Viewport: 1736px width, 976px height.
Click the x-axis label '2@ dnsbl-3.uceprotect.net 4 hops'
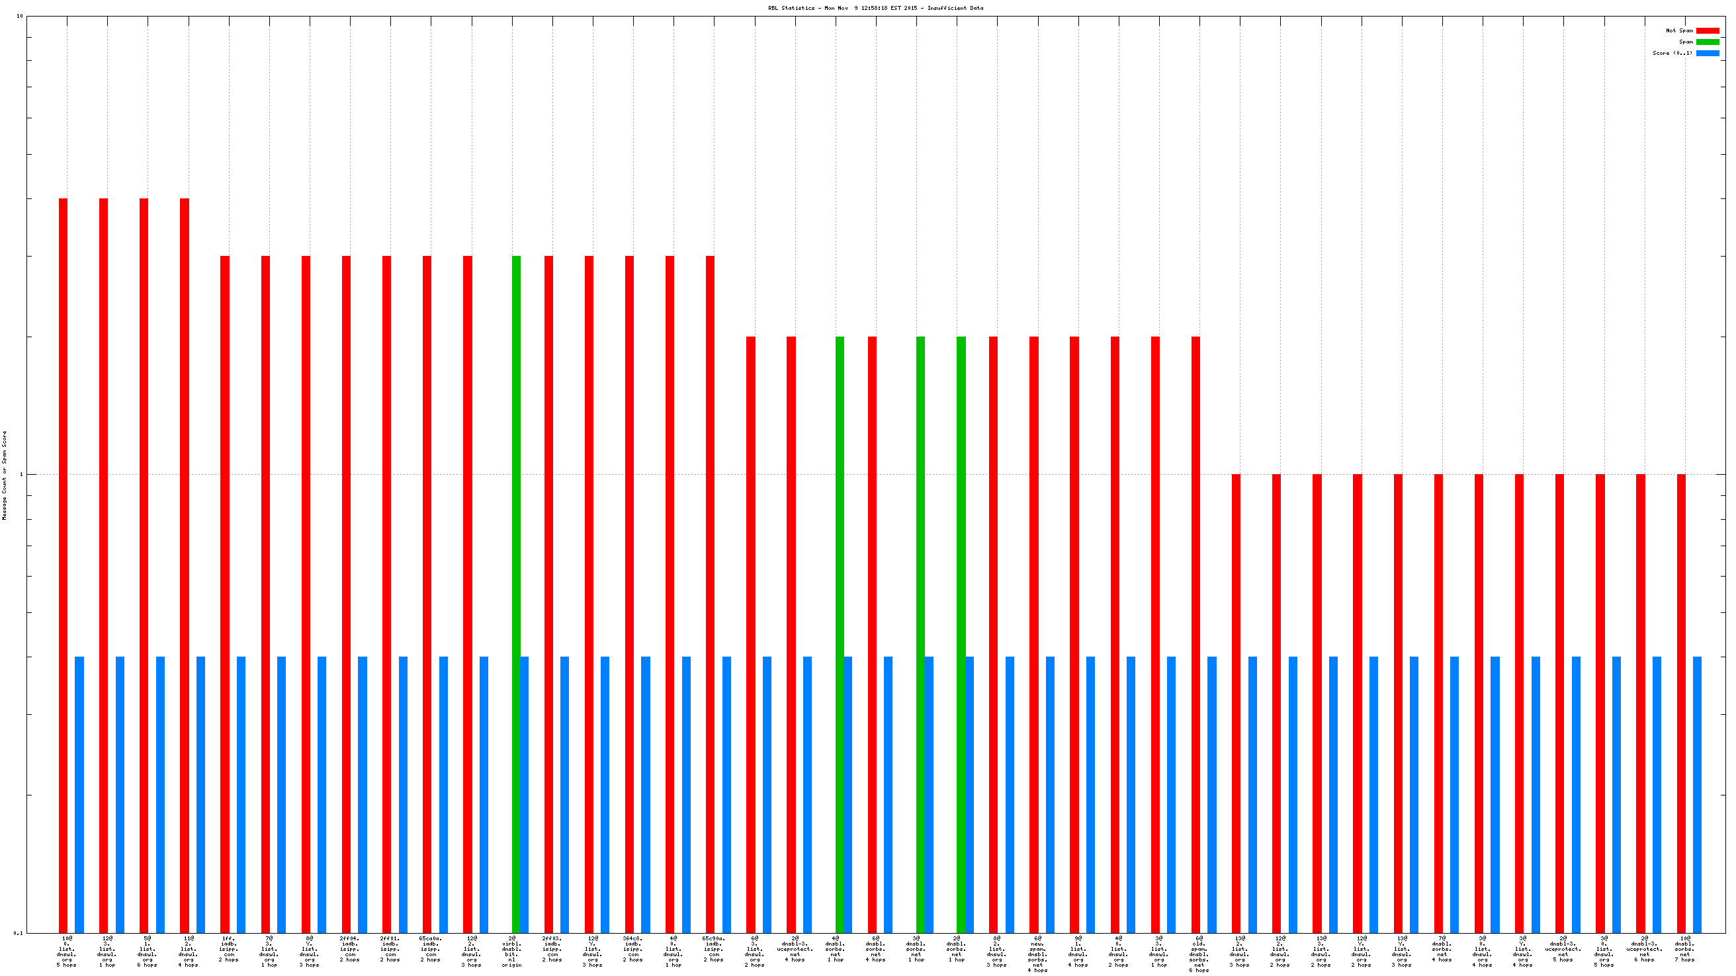[795, 951]
